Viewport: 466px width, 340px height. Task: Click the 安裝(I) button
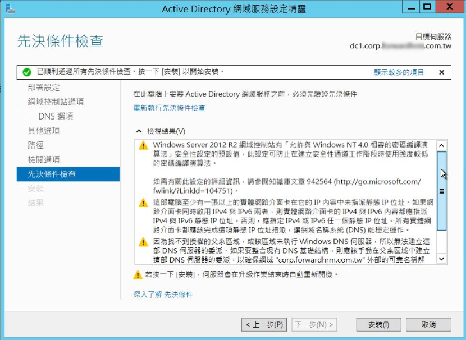[378, 324]
